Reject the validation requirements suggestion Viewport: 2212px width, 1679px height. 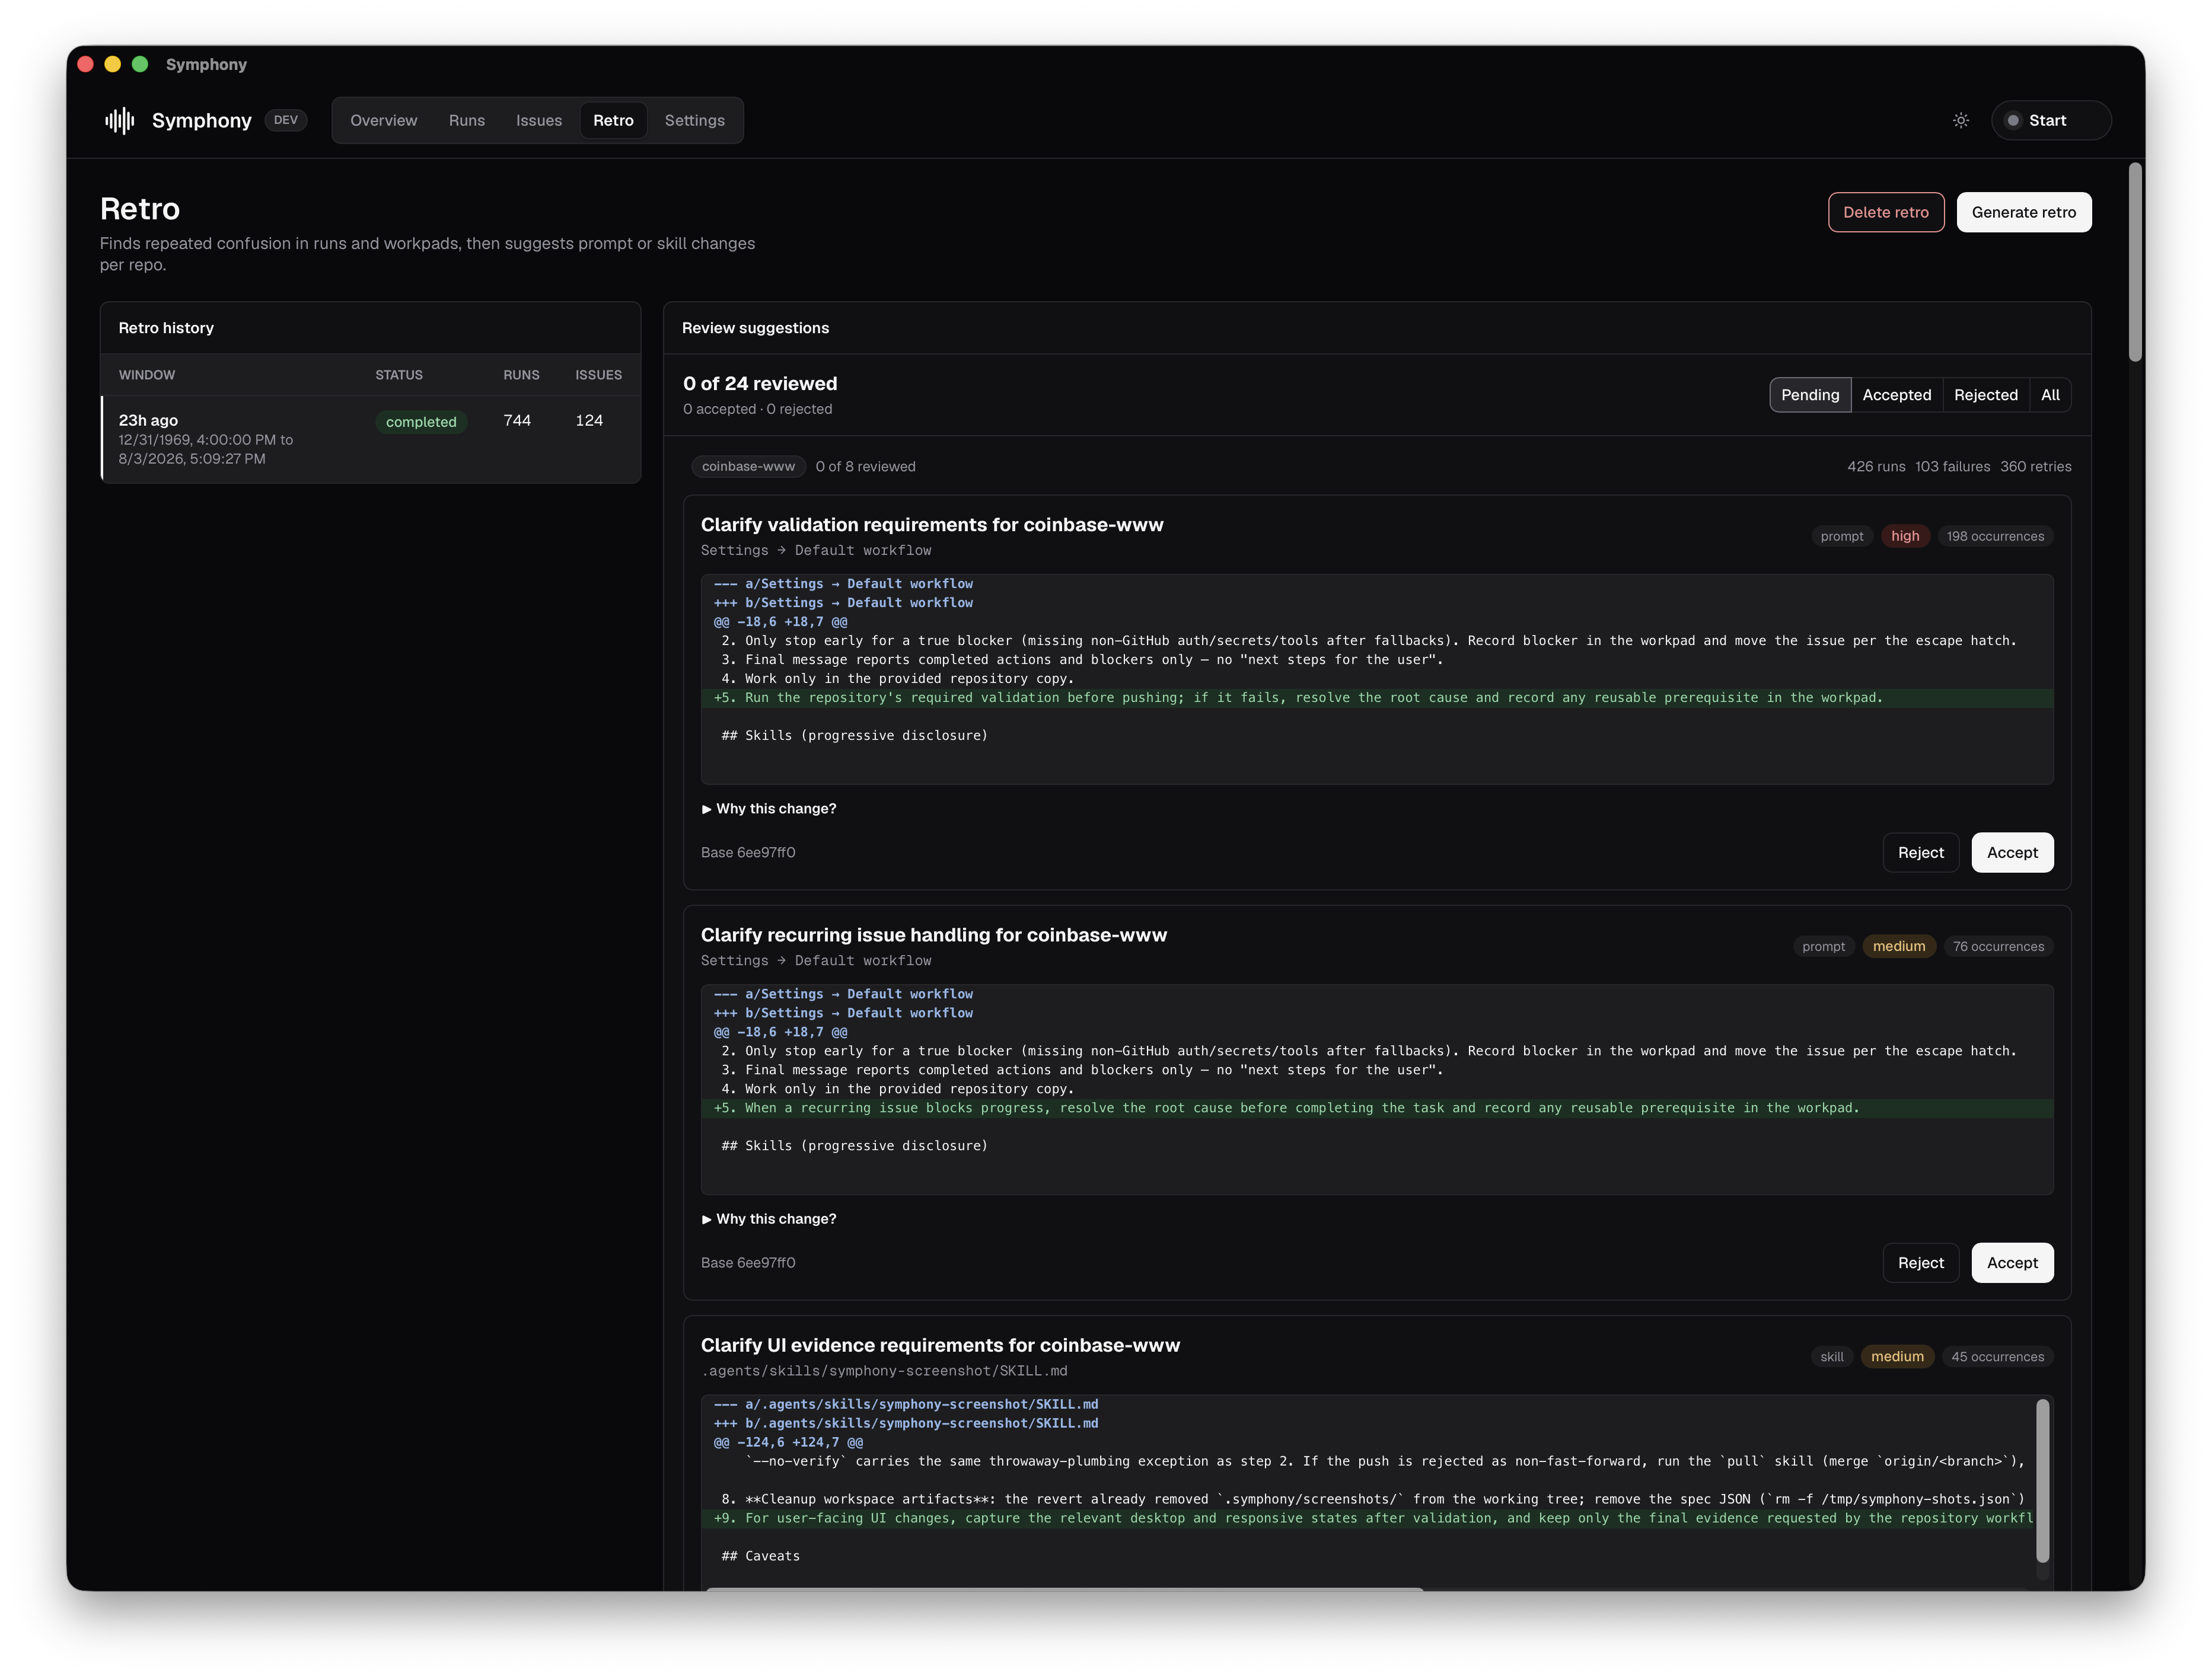[x=1920, y=853]
